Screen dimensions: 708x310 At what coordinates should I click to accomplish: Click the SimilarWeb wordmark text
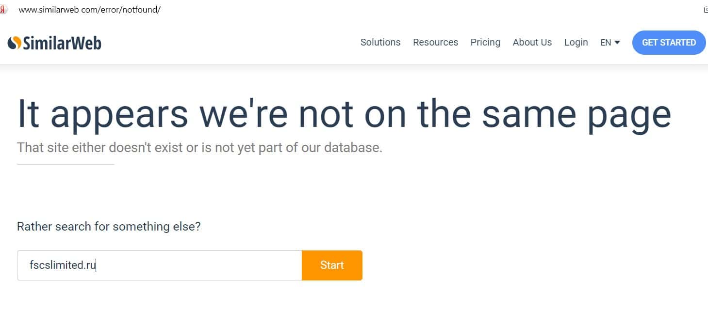62,43
